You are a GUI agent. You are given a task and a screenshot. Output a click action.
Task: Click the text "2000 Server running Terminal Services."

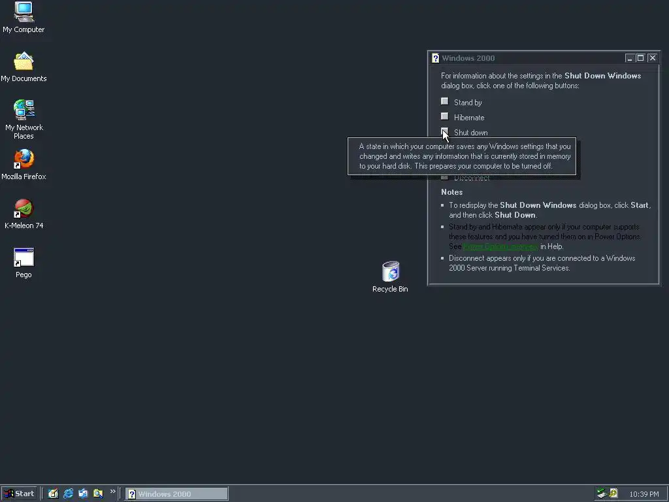pyautogui.click(x=510, y=268)
